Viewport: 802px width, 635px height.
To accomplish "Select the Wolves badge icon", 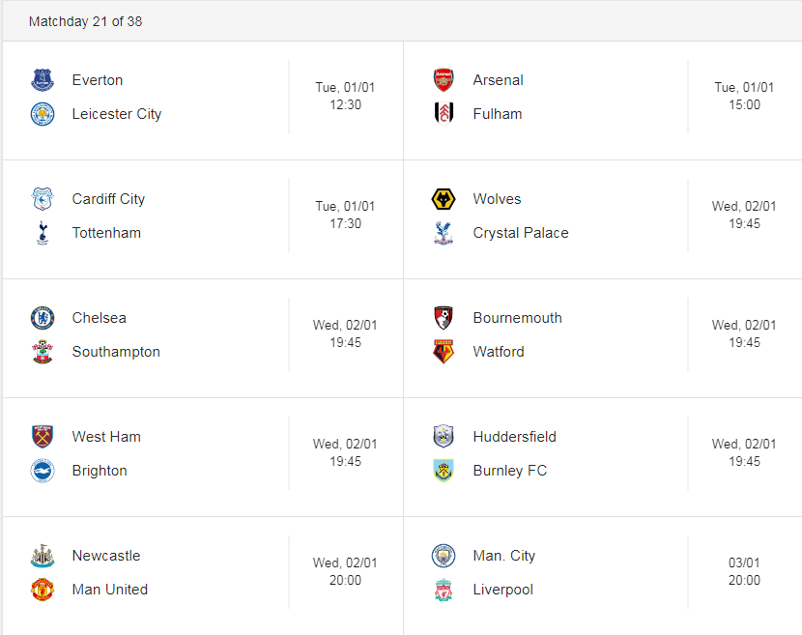I will pos(444,199).
